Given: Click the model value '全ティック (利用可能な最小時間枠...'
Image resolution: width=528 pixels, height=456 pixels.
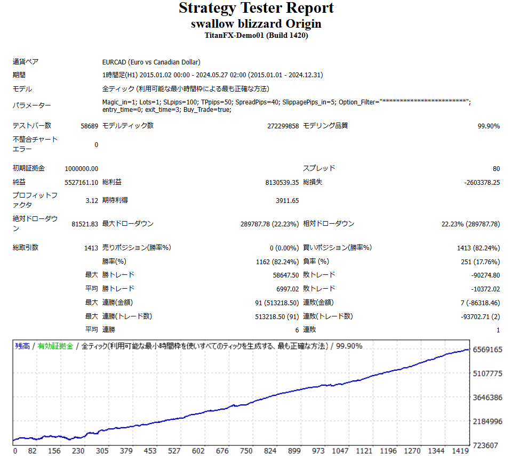Looking at the screenshot, I should point(186,89).
